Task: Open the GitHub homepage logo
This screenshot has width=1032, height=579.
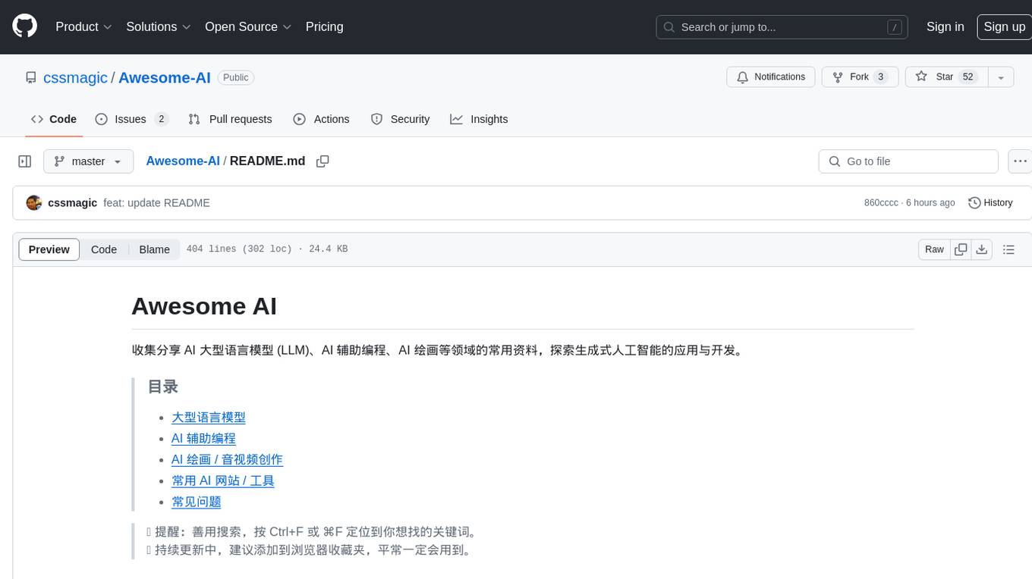Action: 24,27
